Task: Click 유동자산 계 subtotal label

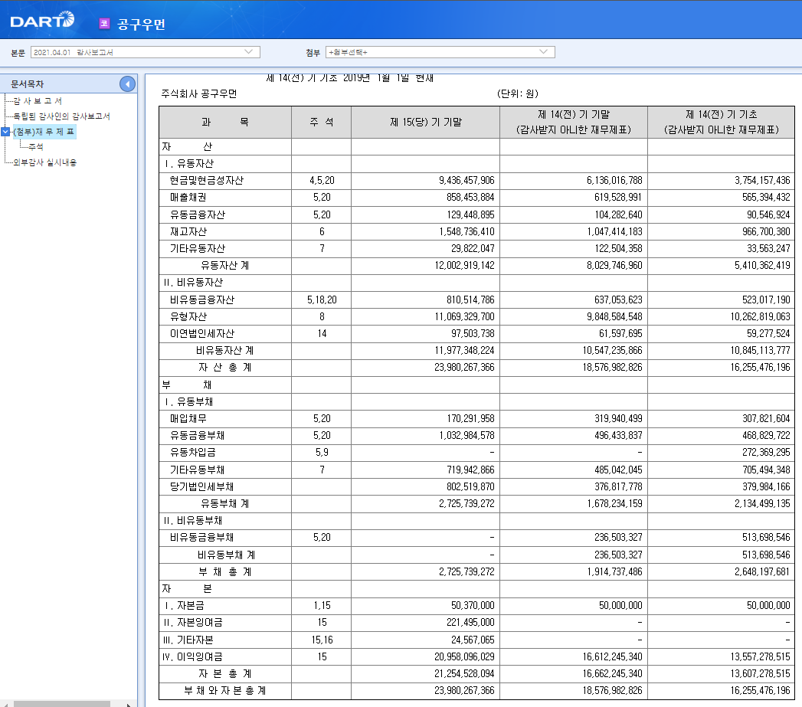Action: click(x=225, y=266)
